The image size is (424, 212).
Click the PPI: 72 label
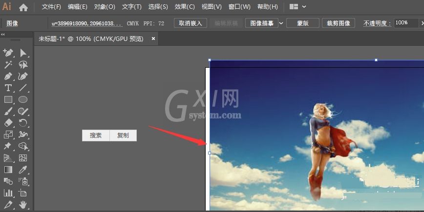(x=153, y=23)
